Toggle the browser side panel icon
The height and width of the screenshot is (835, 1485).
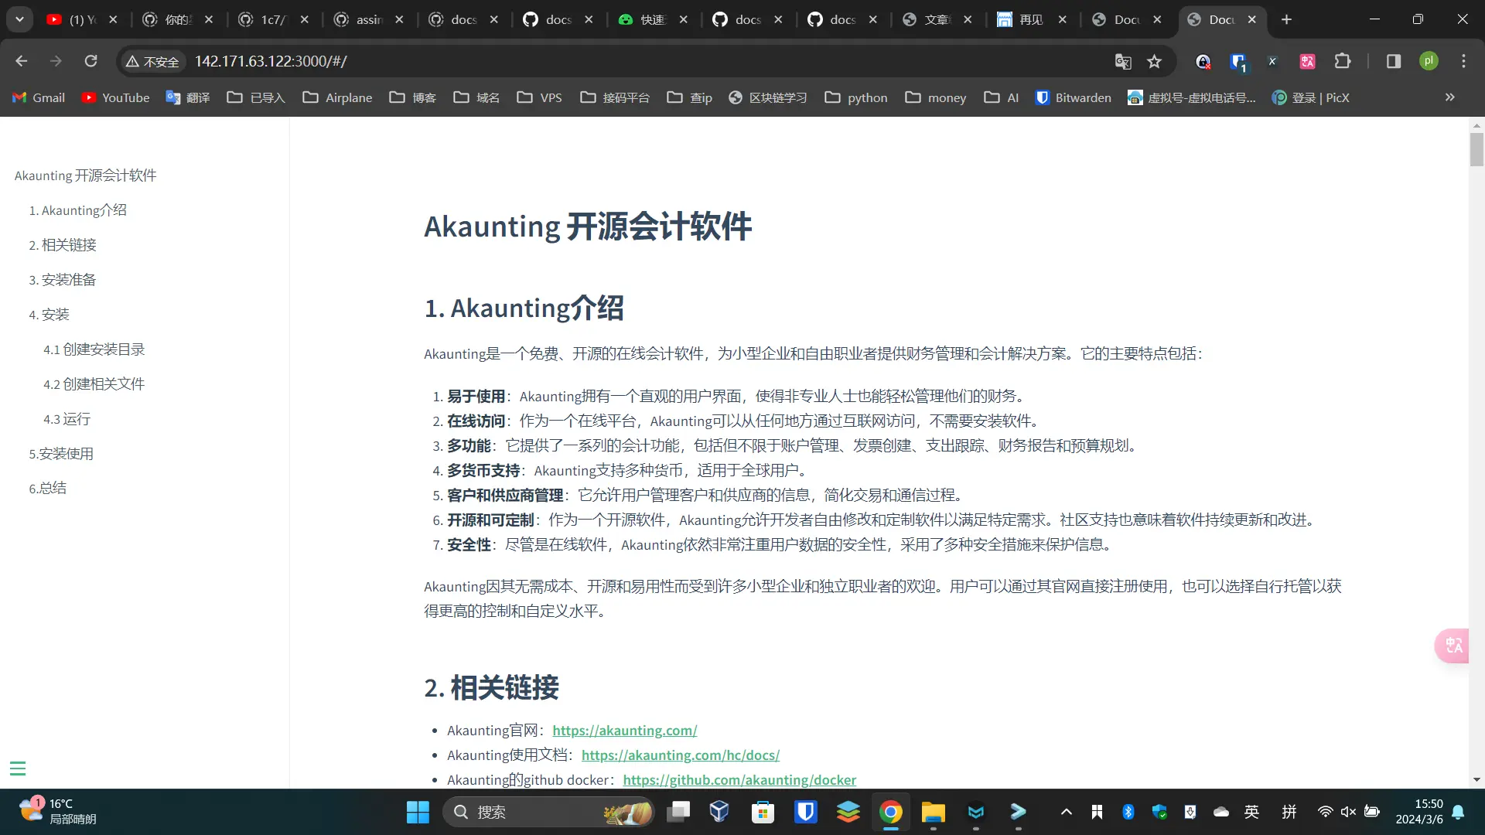pos(1394,61)
